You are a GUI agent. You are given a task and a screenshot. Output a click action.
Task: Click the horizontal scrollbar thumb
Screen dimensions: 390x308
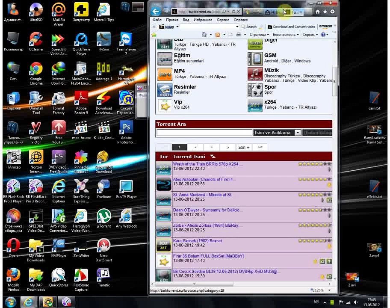(194, 284)
